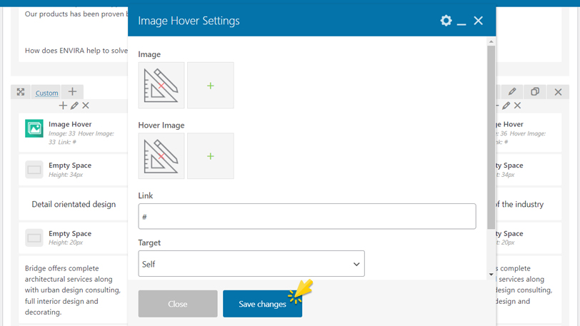Click the row drag/expand arrows icon
This screenshot has width=580, height=326.
[x=21, y=92]
